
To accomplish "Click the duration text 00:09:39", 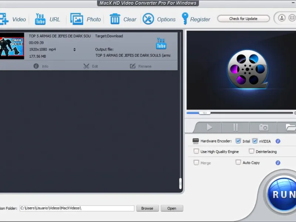I will click(36, 43).
